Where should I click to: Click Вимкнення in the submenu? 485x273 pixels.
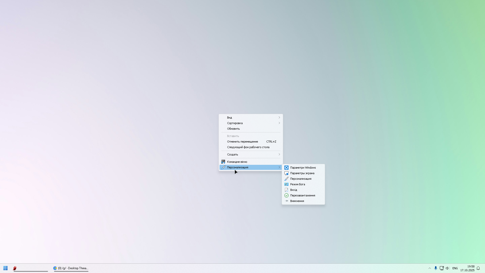pos(297,201)
